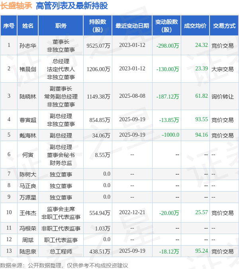This screenshot has width=239, height=269.
Task: Click 戴海林's position 副总经理
Action: [x=61, y=135]
